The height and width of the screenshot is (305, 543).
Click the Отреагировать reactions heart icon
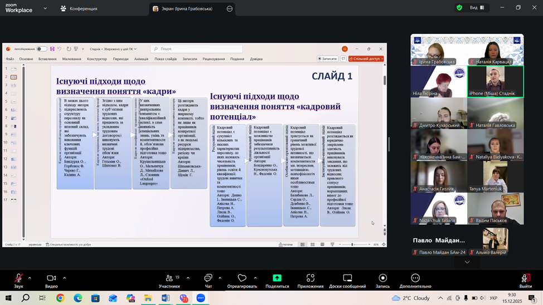pos(242,278)
